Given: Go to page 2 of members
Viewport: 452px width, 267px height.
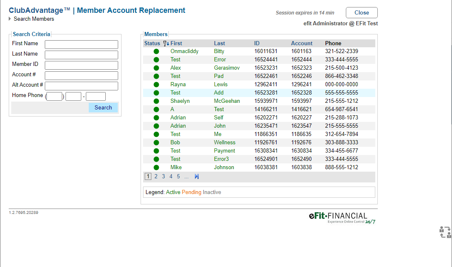Looking at the screenshot, I should tap(156, 177).
